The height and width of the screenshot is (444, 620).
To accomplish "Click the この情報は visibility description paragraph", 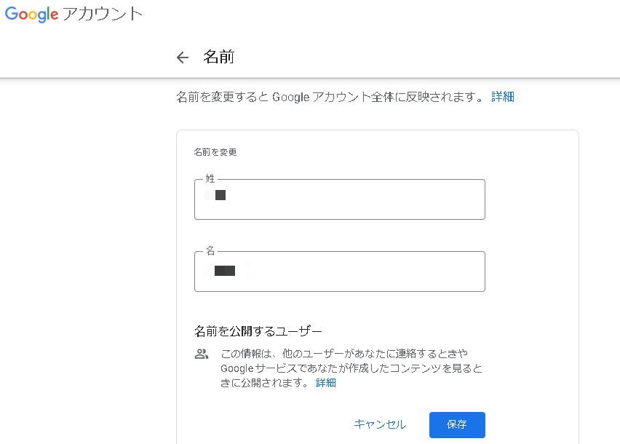I will [351, 368].
